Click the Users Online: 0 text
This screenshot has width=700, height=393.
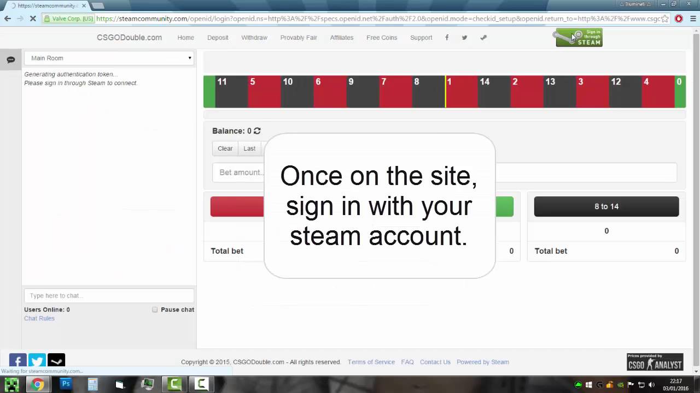[47, 309]
